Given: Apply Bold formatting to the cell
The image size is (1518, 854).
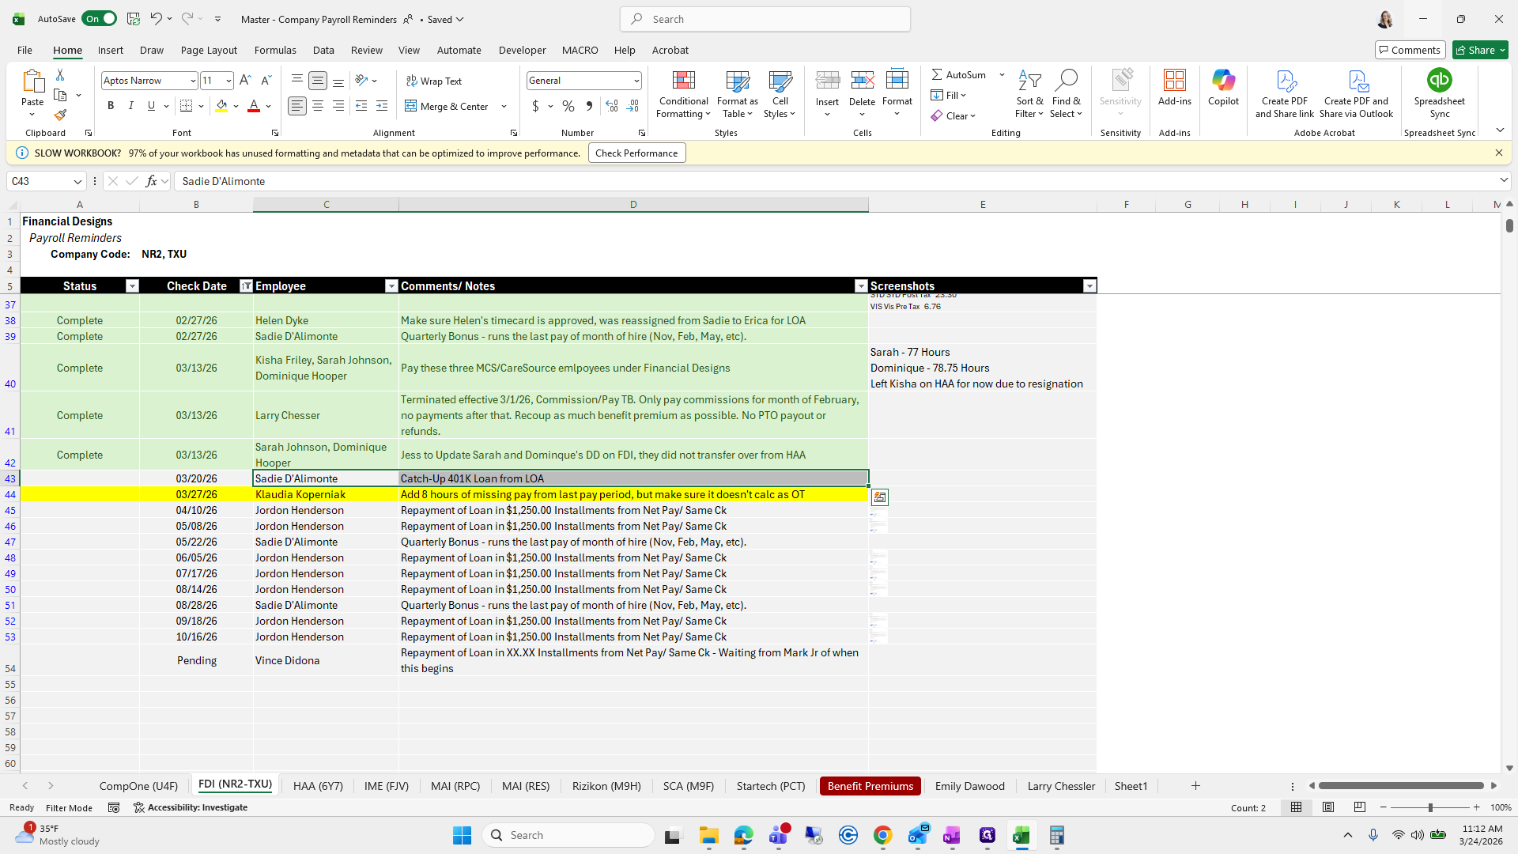Looking at the screenshot, I should [x=111, y=106].
